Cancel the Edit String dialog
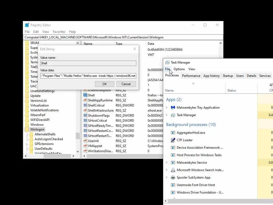Image resolution: width=273 pixels, height=205 pixels. pyautogui.click(x=126, y=84)
